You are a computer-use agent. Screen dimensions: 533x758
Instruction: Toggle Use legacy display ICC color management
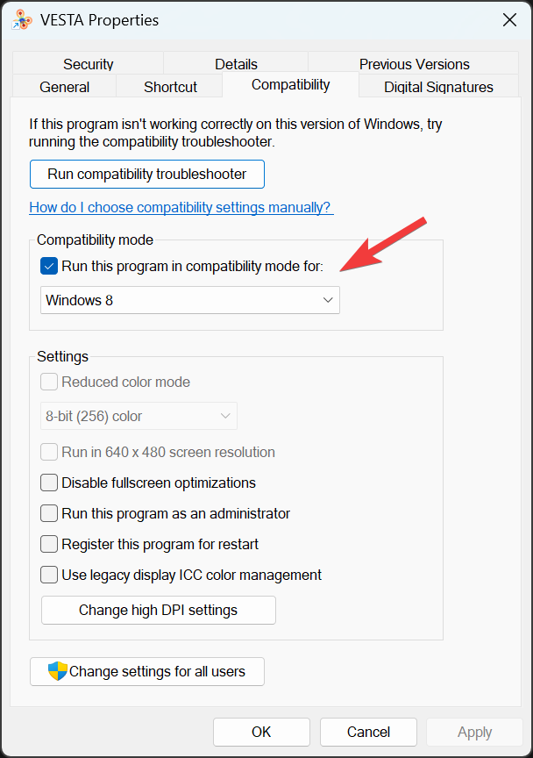click(x=49, y=575)
